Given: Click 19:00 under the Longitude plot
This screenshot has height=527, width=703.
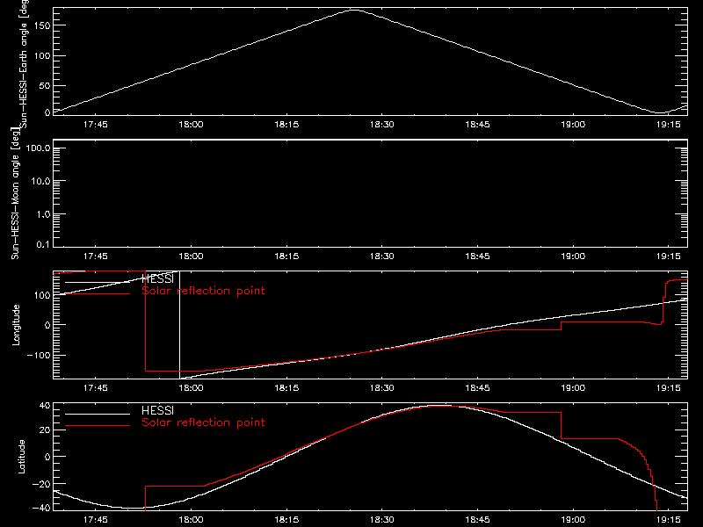Looking at the screenshot, I should click(x=573, y=388).
